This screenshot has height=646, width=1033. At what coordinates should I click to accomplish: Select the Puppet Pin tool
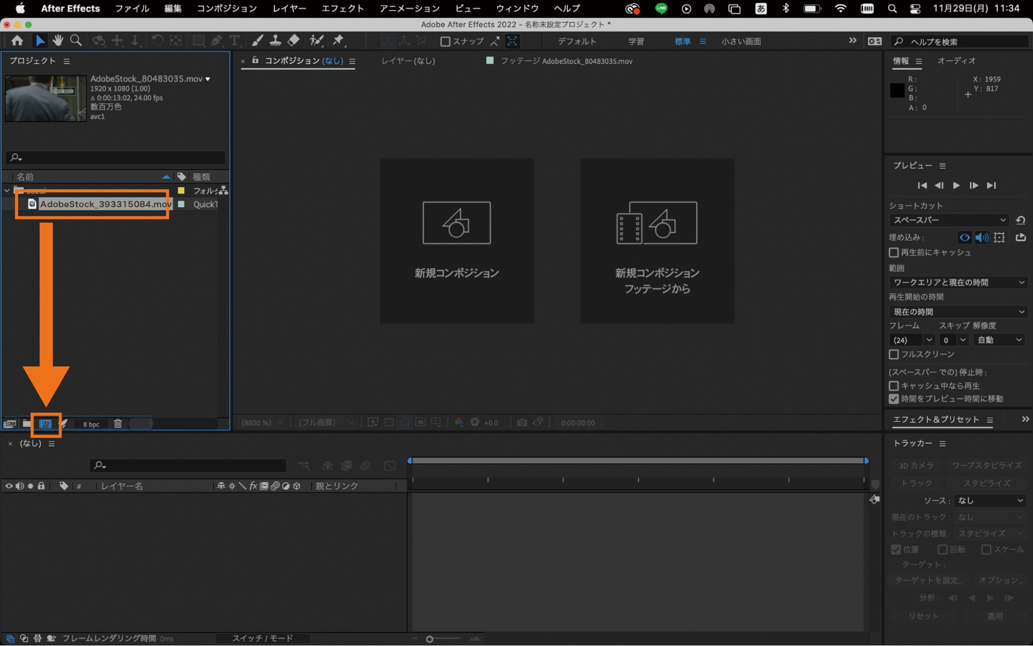coord(338,40)
